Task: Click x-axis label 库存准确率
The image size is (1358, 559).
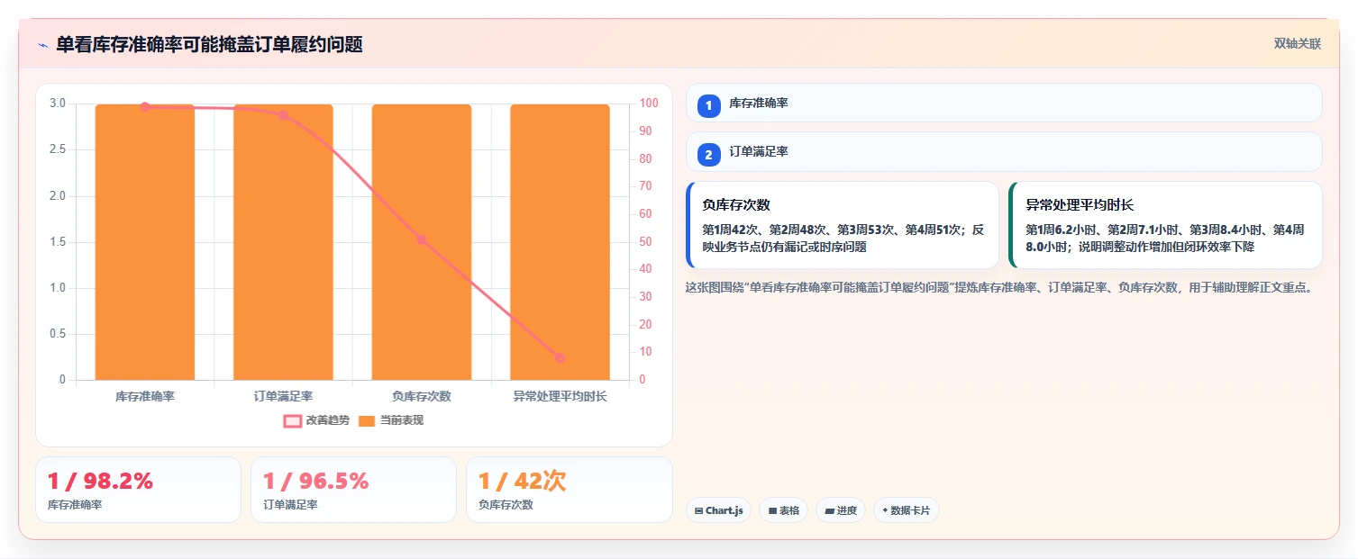Action: click(x=144, y=396)
